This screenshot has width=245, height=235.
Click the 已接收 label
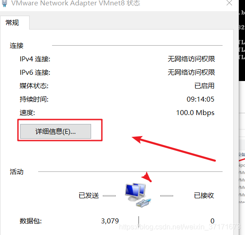click(x=204, y=196)
